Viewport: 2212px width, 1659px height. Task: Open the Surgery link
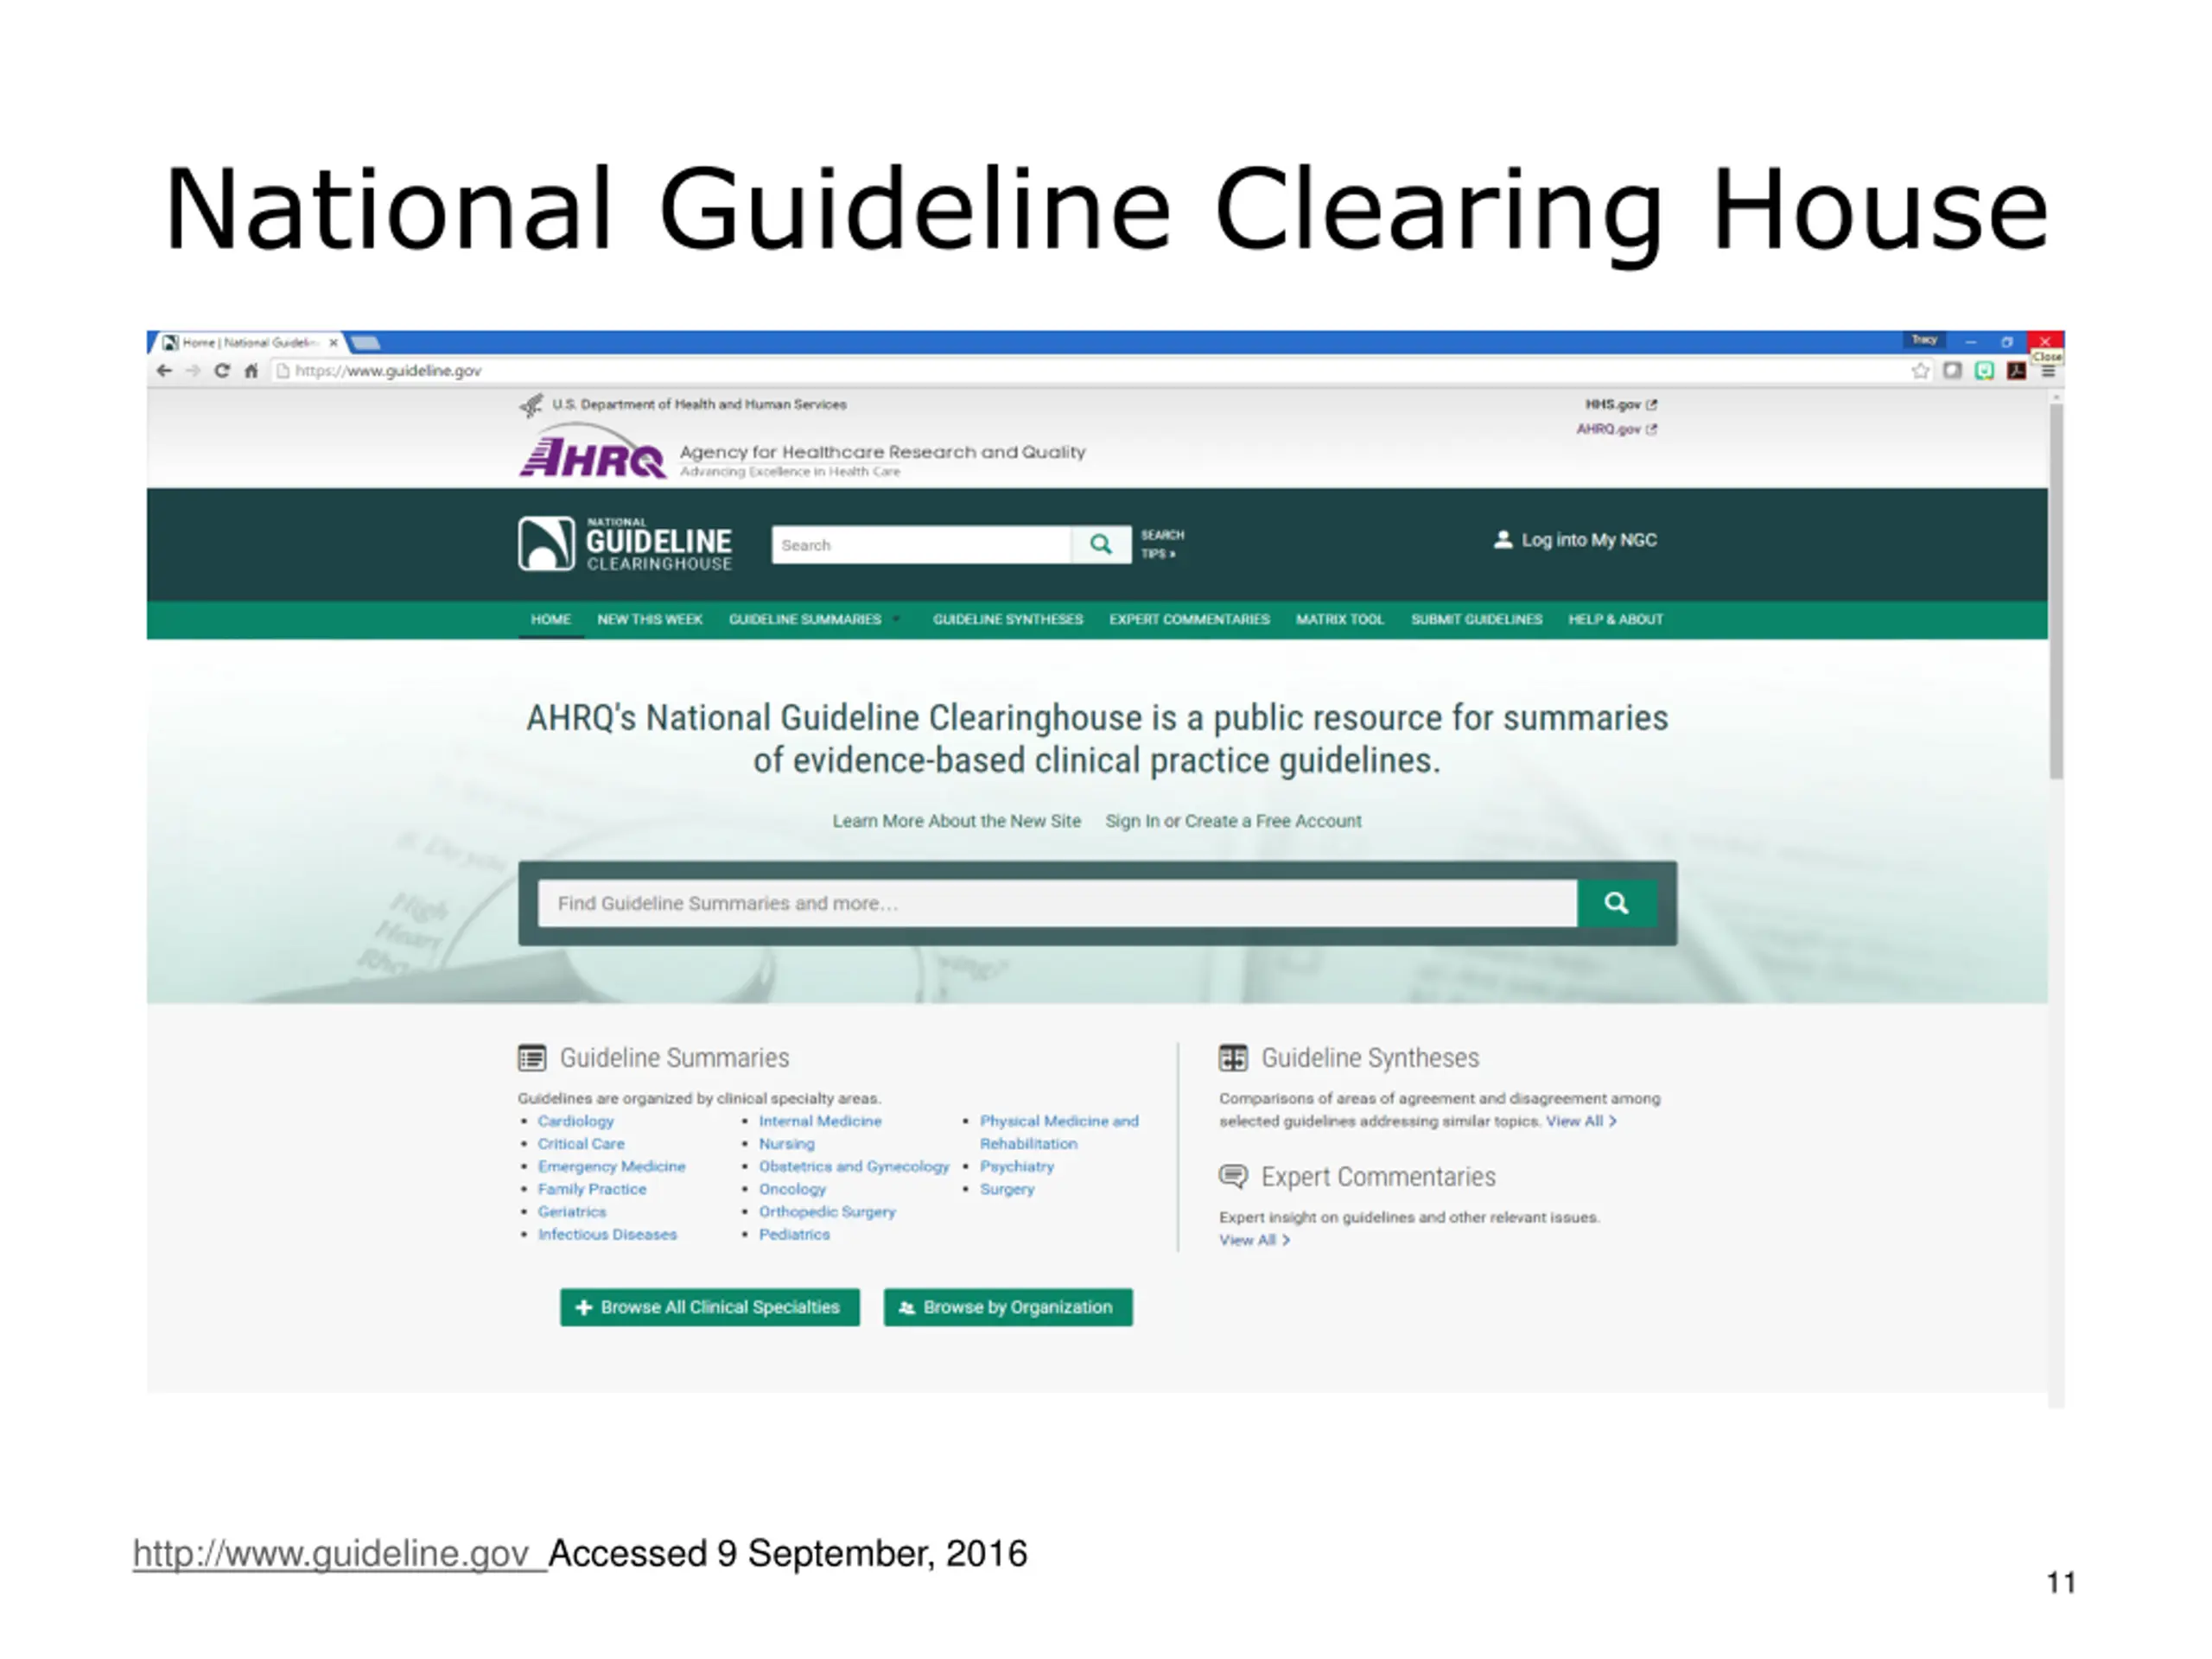pos(1007,1189)
